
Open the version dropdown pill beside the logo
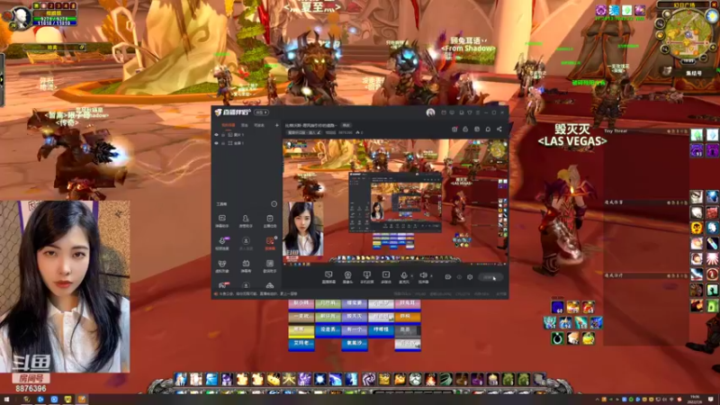261,112
